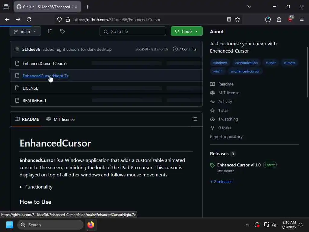Expand the Functionality disclosure triangle

(21, 187)
